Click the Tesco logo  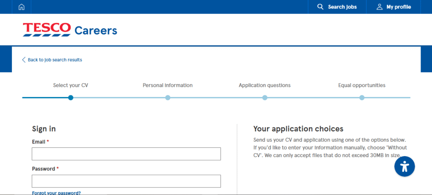(x=47, y=30)
